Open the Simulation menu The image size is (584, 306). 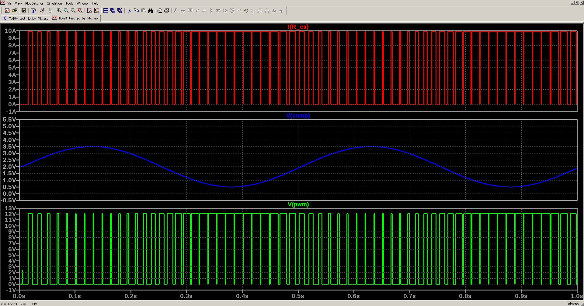pos(54,3)
